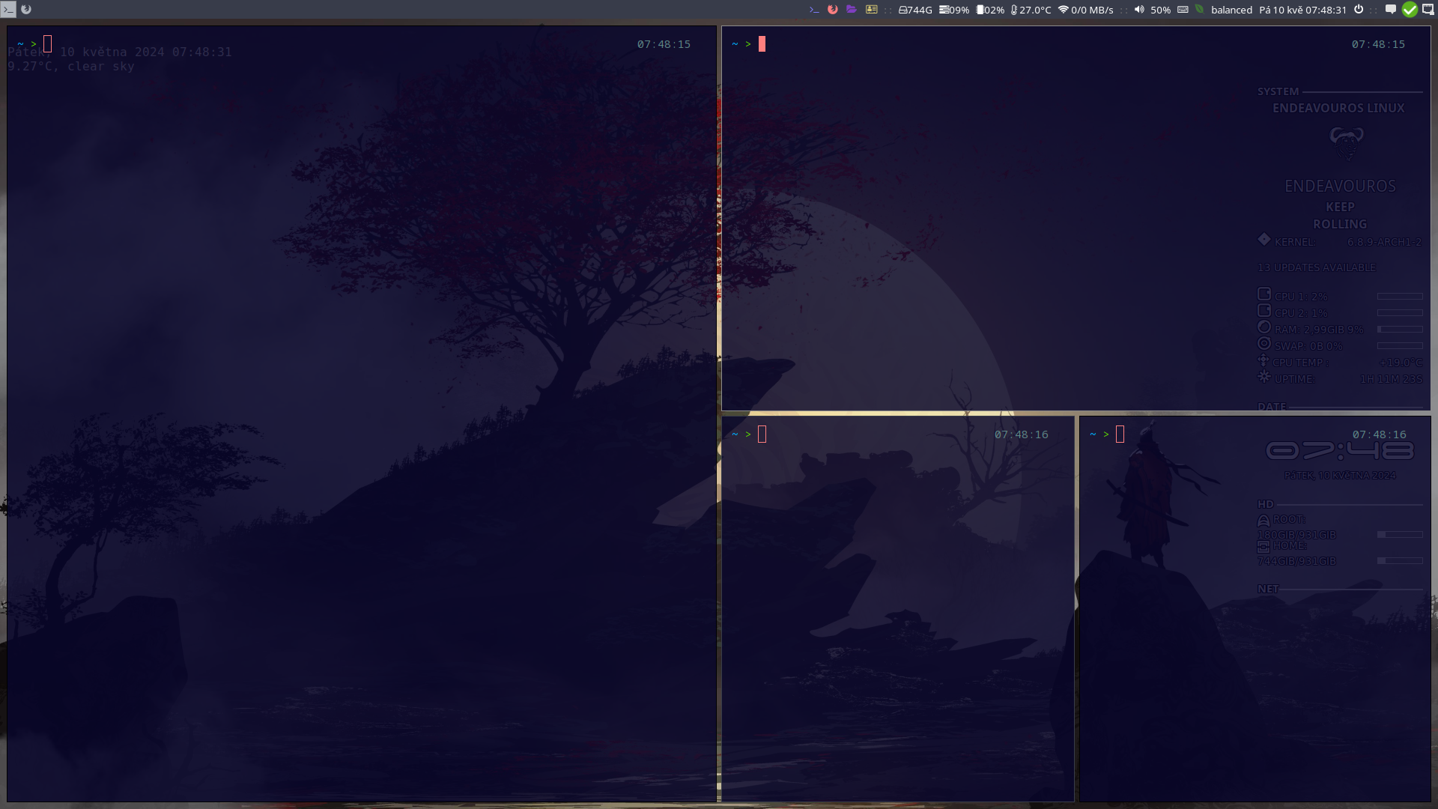Open notifications via the chat bubble tray icon

1390,9
